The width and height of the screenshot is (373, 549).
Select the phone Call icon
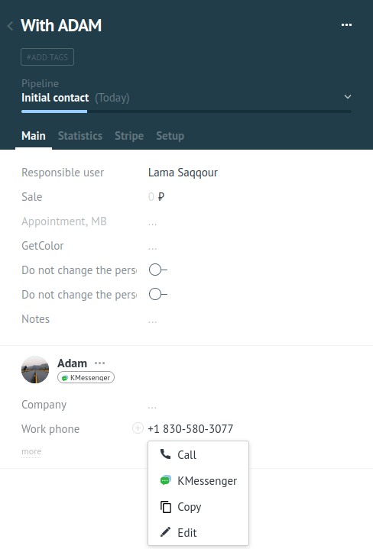coord(165,454)
